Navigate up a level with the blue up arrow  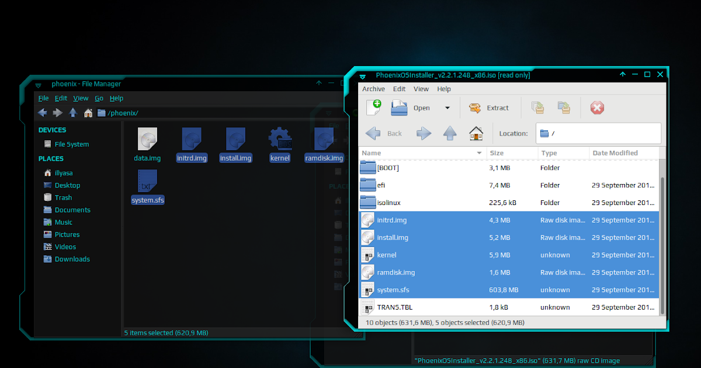click(x=450, y=133)
